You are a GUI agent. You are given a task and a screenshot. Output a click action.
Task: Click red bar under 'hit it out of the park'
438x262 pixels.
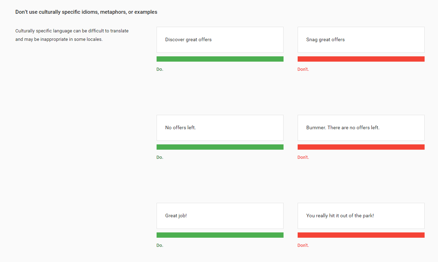pyautogui.click(x=361, y=235)
